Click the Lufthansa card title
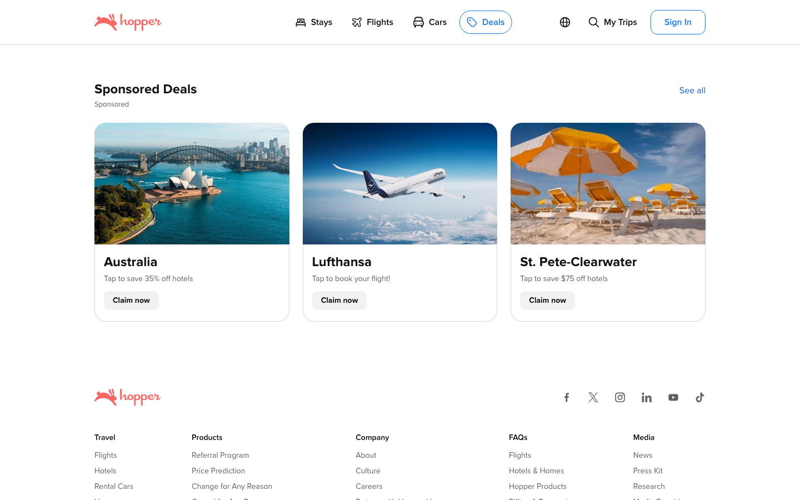800x500 pixels. [342, 262]
